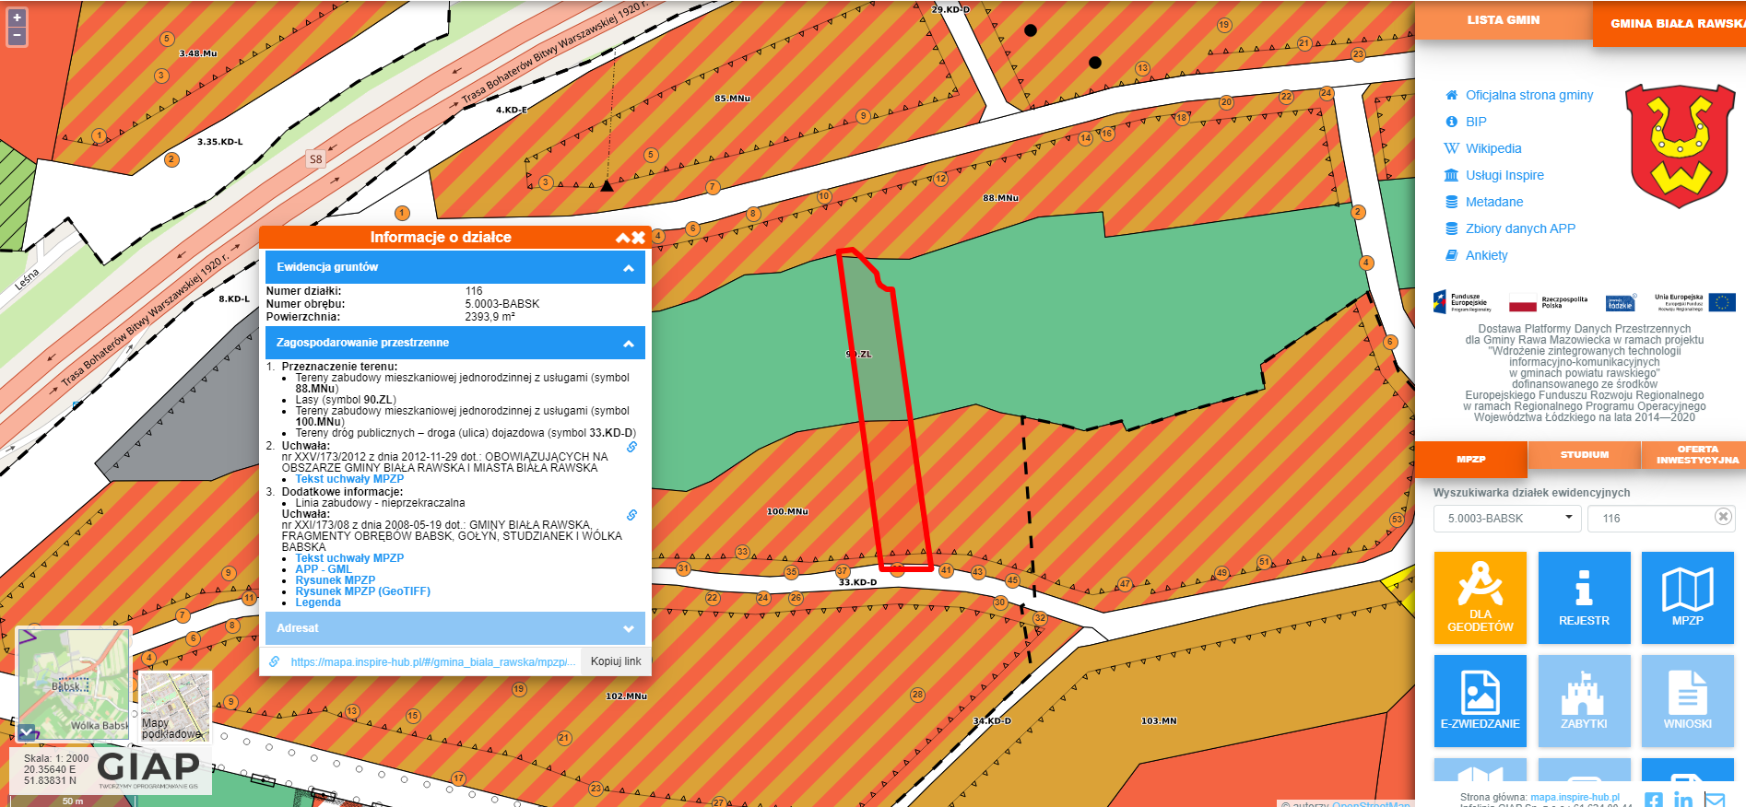
Task: Open the Wnioski document tile
Action: (x=1687, y=700)
